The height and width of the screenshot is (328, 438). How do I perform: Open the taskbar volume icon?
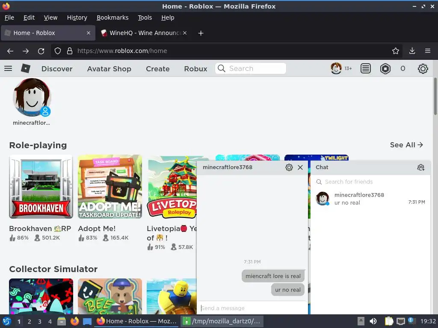pyautogui.click(x=373, y=321)
